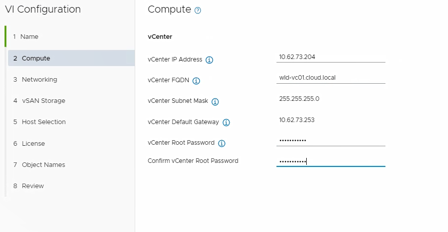Select the Host Selection step
Image resolution: width=448 pixels, height=232 pixels.
pos(43,122)
